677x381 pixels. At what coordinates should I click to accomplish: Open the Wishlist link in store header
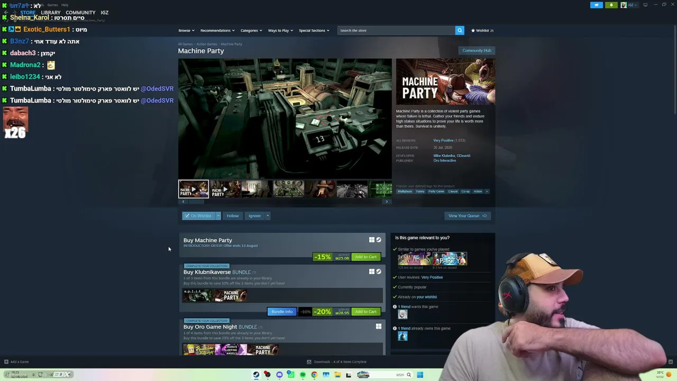(482, 30)
